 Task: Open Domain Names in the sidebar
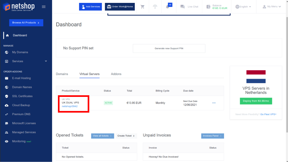(22, 87)
